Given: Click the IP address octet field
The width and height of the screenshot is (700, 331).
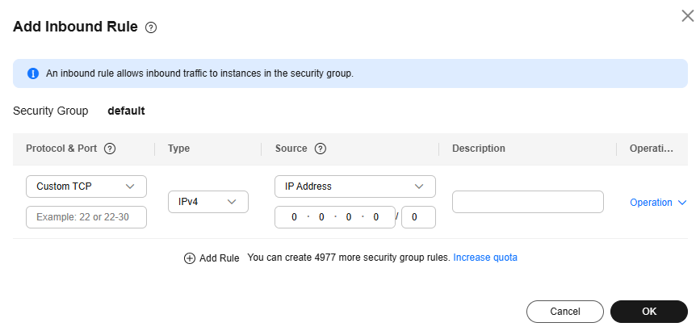Looking at the screenshot, I should tap(335, 217).
